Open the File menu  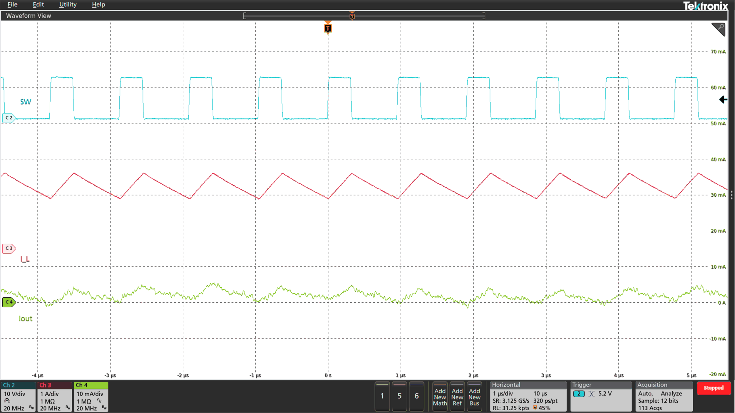coord(12,4)
